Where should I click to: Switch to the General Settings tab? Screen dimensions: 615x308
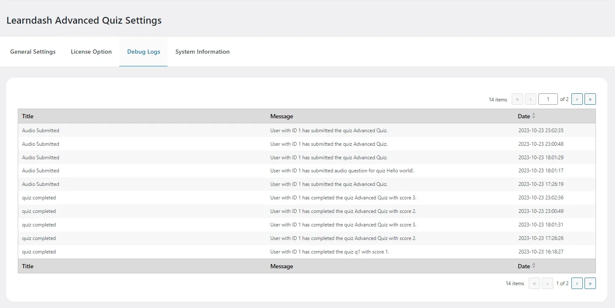click(x=33, y=52)
